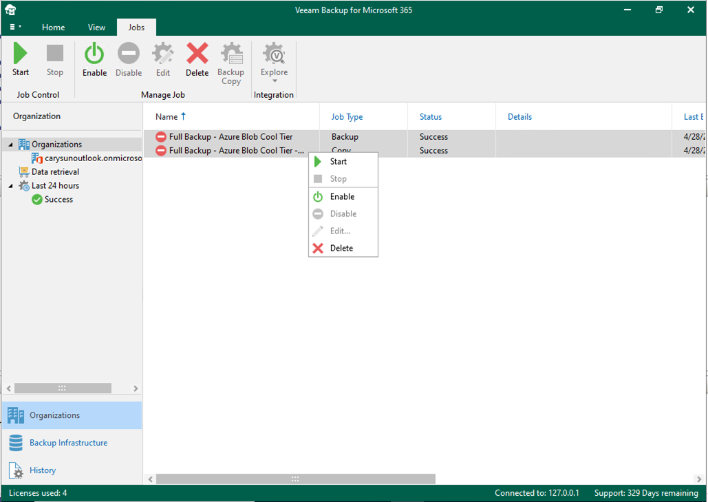Select Last 24 hours tree item
Viewport: 708px width, 502px height.
tap(55, 186)
